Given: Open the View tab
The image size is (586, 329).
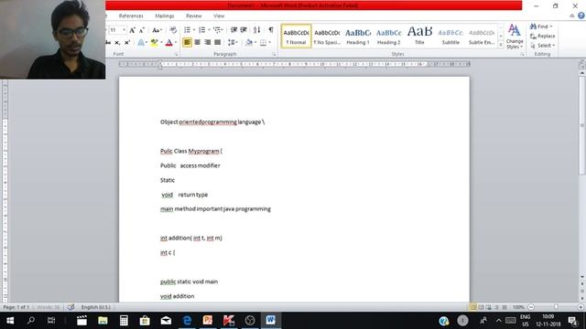Looking at the screenshot, I should coord(219,16).
